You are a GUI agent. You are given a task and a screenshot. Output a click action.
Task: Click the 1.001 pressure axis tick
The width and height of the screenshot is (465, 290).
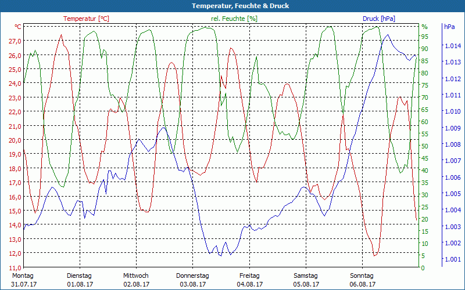(x=452, y=260)
